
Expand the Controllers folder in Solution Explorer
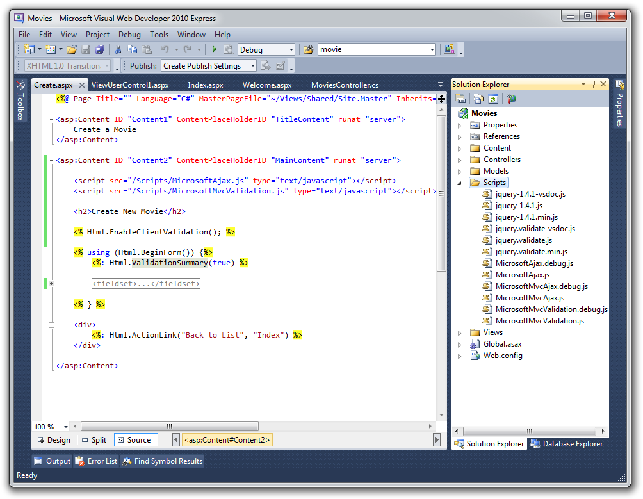pyautogui.click(x=459, y=160)
